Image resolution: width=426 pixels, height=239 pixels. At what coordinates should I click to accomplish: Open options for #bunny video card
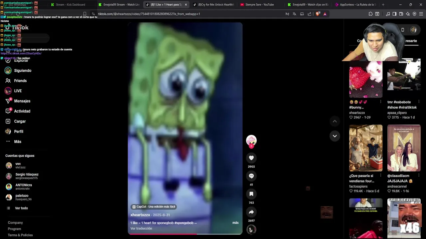click(x=380, y=102)
